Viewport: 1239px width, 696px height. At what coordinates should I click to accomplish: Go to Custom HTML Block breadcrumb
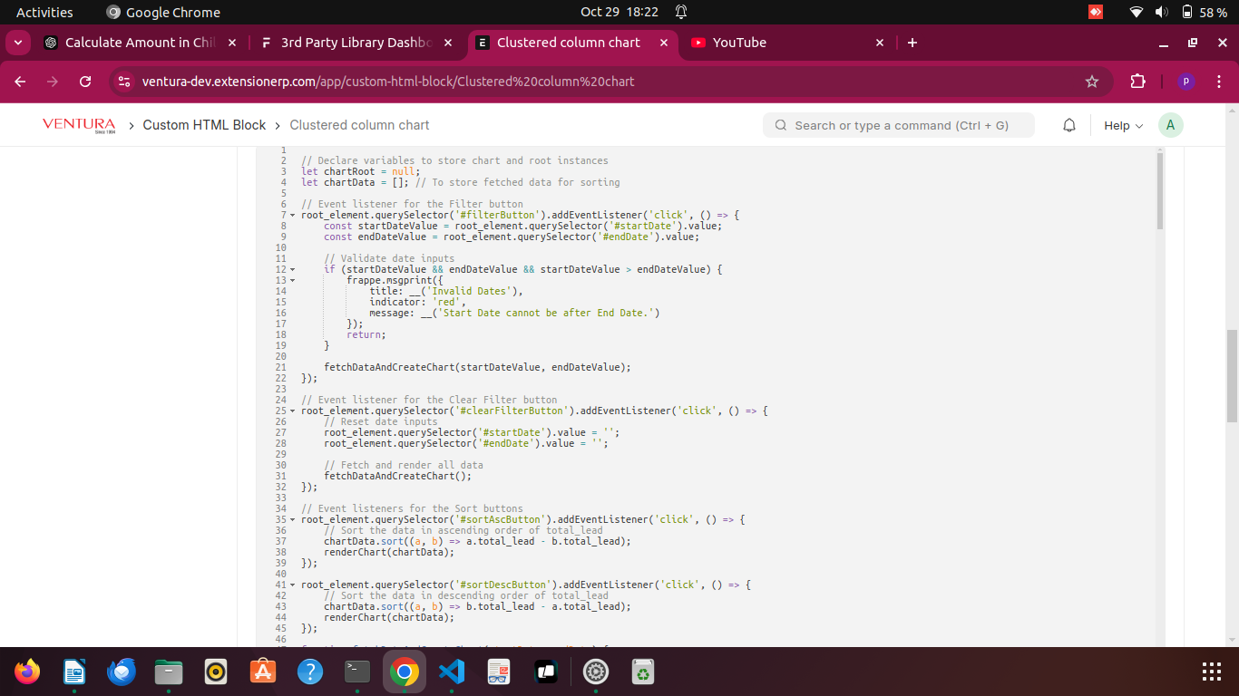(x=204, y=125)
